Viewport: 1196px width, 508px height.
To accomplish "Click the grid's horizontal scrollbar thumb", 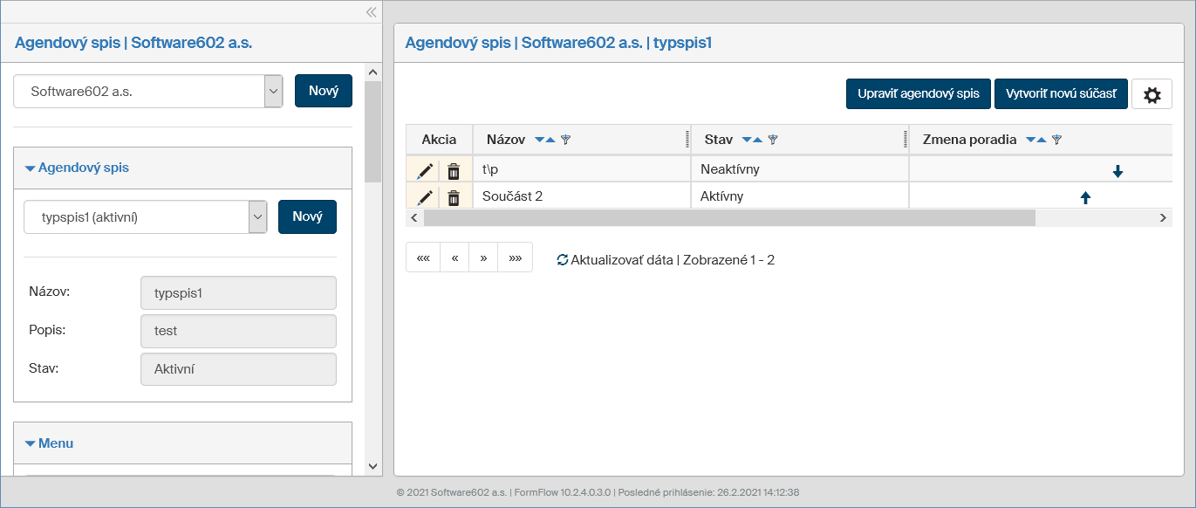I will (728, 217).
